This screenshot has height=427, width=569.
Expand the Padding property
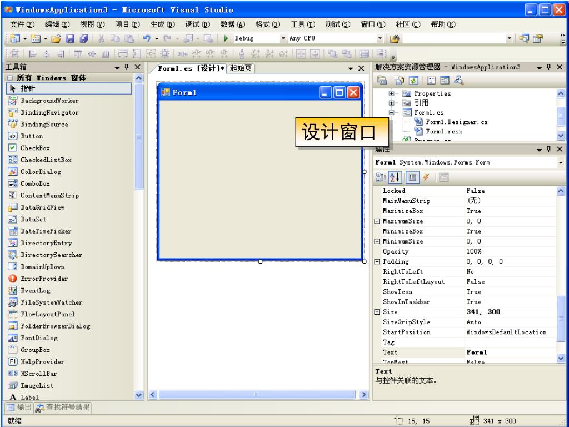(x=377, y=261)
